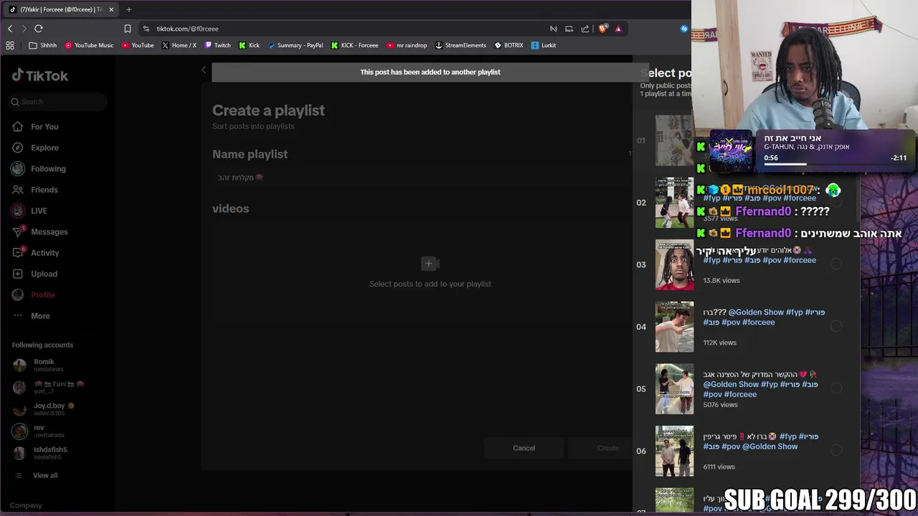The height and width of the screenshot is (516, 918).
Task: Open Following in sidebar
Action: (x=48, y=168)
